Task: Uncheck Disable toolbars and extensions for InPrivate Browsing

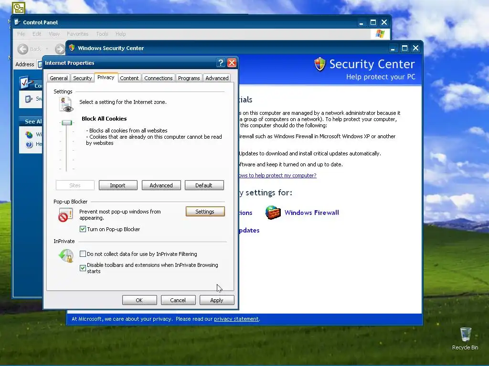Action: tap(83, 268)
